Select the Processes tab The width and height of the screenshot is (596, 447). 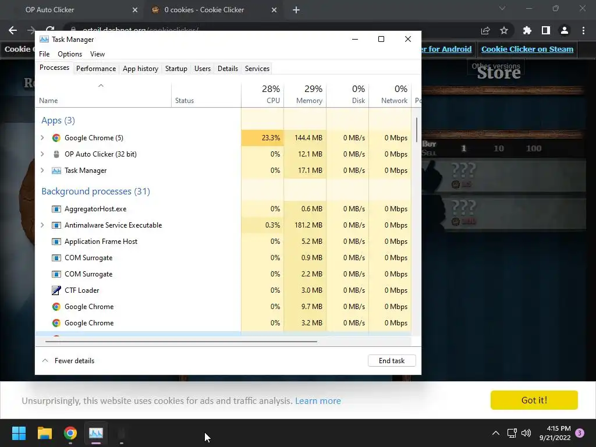click(x=54, y=68)
